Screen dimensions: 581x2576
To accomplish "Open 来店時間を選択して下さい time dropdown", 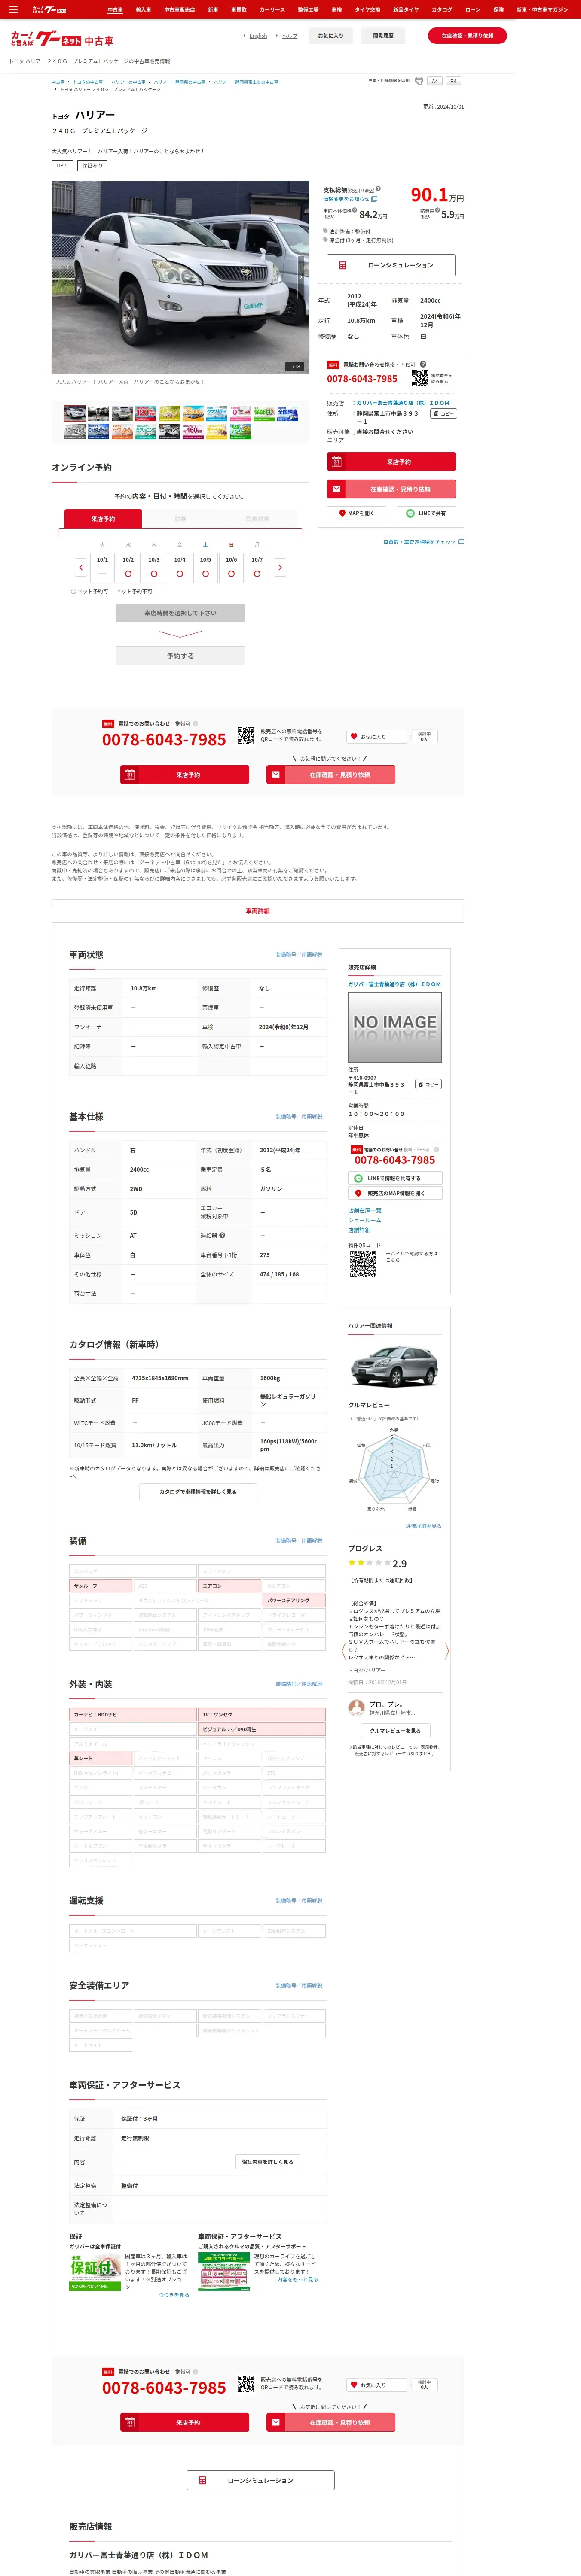I will tap(180, 613).
